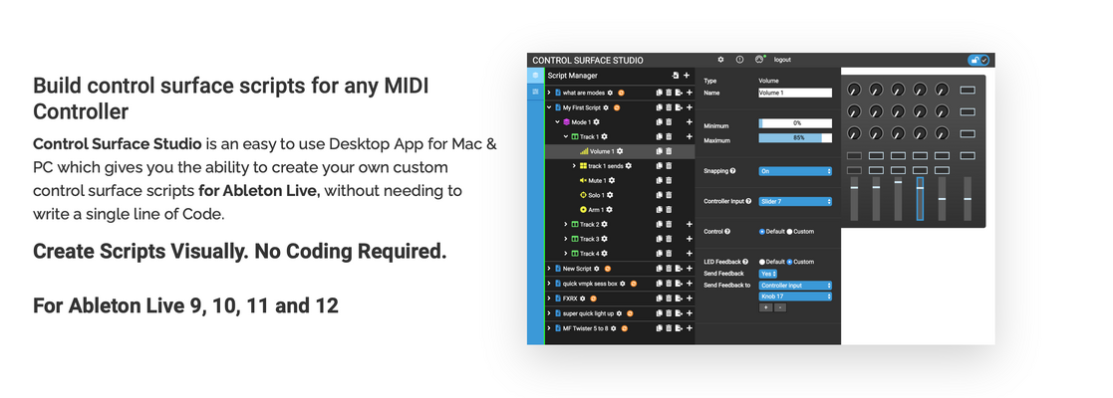Viewport: 1113px width, 398px height.
Task: Open the 'Controller input' feedback target dropdown
Action: (795, 286)
